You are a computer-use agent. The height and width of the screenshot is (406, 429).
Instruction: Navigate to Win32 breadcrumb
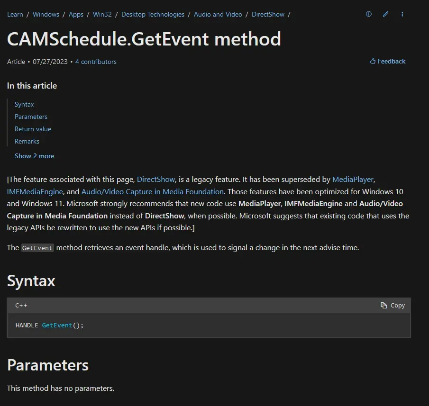click(102, 14)
